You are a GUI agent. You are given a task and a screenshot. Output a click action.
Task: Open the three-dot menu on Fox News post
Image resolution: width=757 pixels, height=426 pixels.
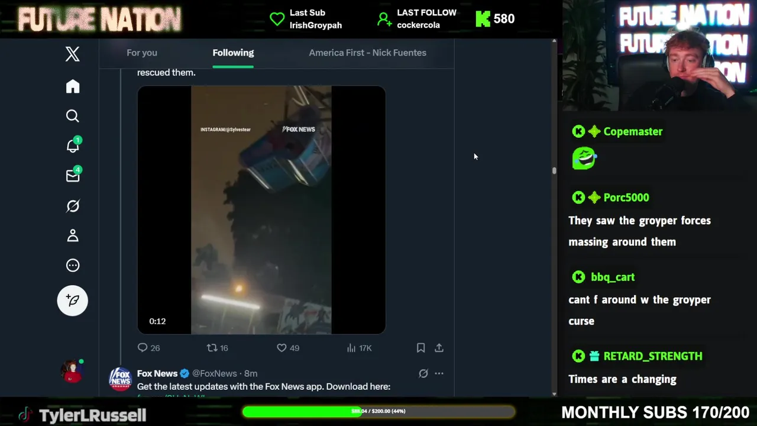pyautogui.click(x=439, y=373)
